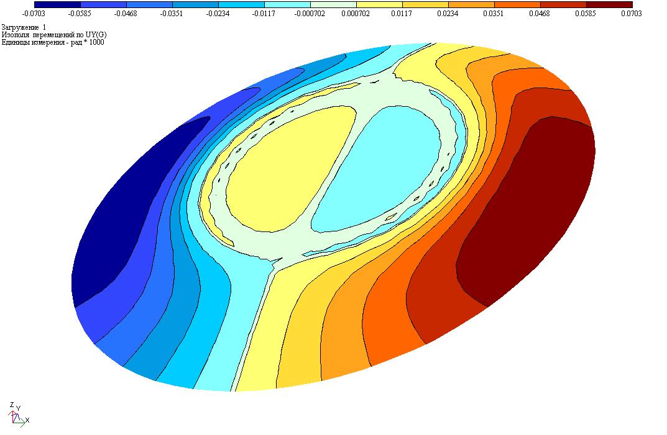Screen dimensions: 667x435
Task: Click the -0.0351 legend value
Action: click(x=172, y=14)
